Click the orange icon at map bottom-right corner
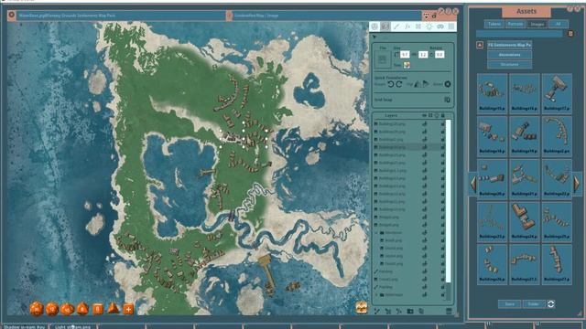Screen dimensions: 586x329 361,308
